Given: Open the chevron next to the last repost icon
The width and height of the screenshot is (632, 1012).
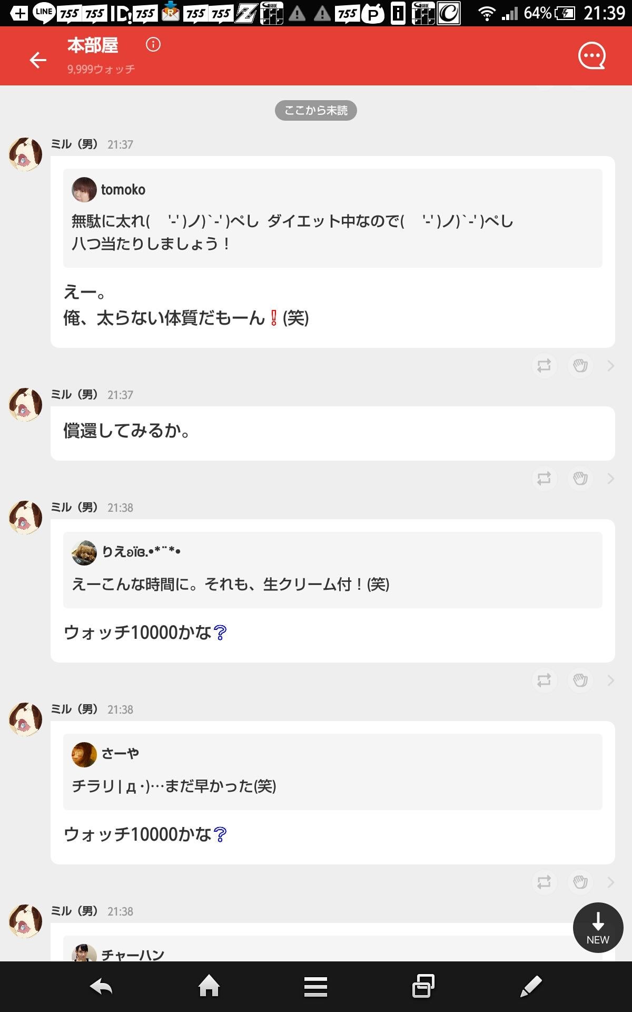Looking at the screenshot, I should [611, 883].
